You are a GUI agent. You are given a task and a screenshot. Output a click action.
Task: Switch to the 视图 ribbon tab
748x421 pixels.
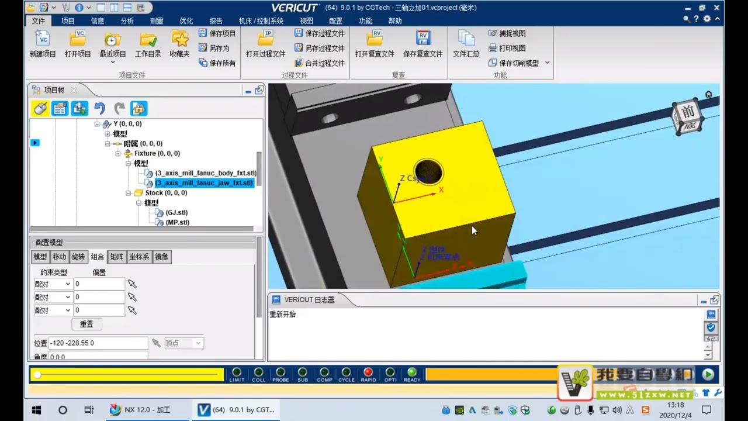(306, 21)
